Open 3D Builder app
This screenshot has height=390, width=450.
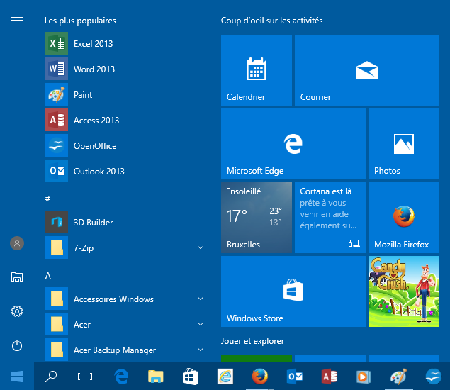[93, 223]
